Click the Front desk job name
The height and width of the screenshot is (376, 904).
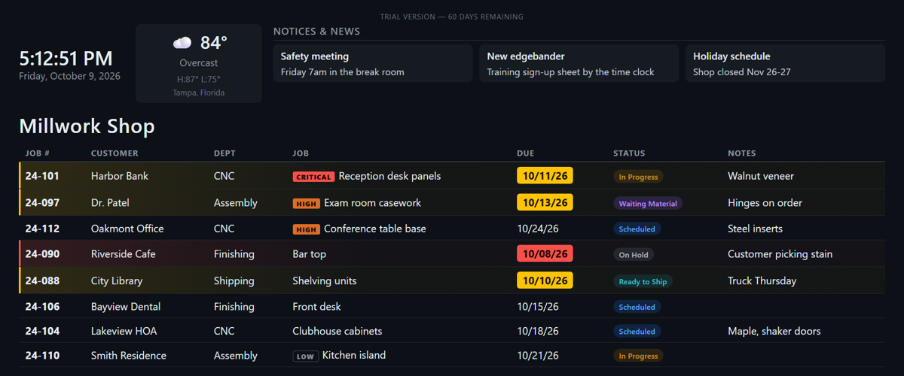[317, 307]
